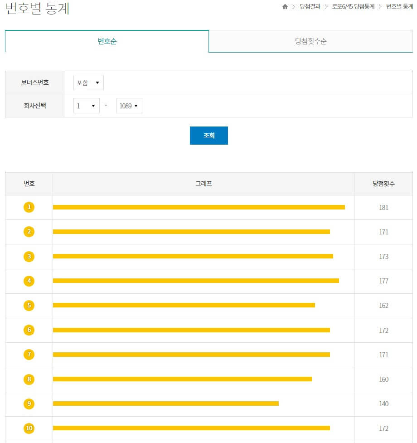This screenshot has height=443, width=417.
Task: Select the number 9 ball icon
Action: [x=29, y=404]
